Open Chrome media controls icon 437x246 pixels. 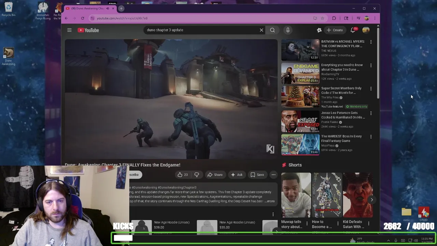pos(358,18)
